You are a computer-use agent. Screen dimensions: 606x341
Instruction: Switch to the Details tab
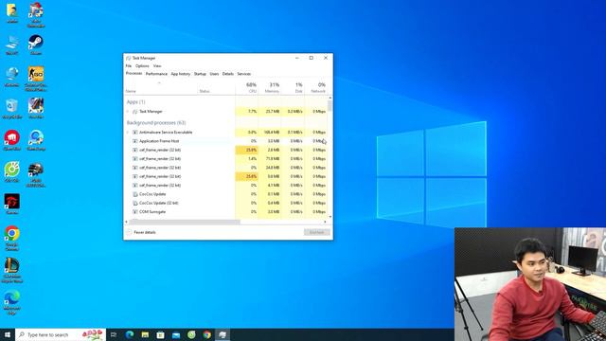pyautogui.click(x=227, y=74)
